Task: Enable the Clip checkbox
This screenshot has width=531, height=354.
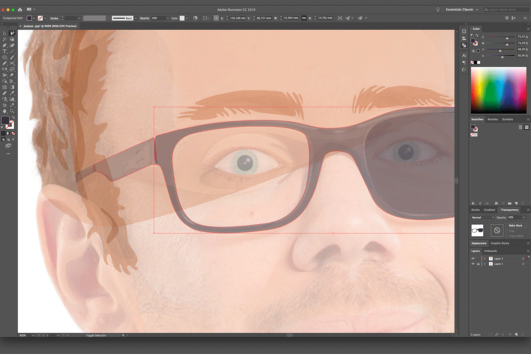Action: pyautogui.click(x=507, y=231)
